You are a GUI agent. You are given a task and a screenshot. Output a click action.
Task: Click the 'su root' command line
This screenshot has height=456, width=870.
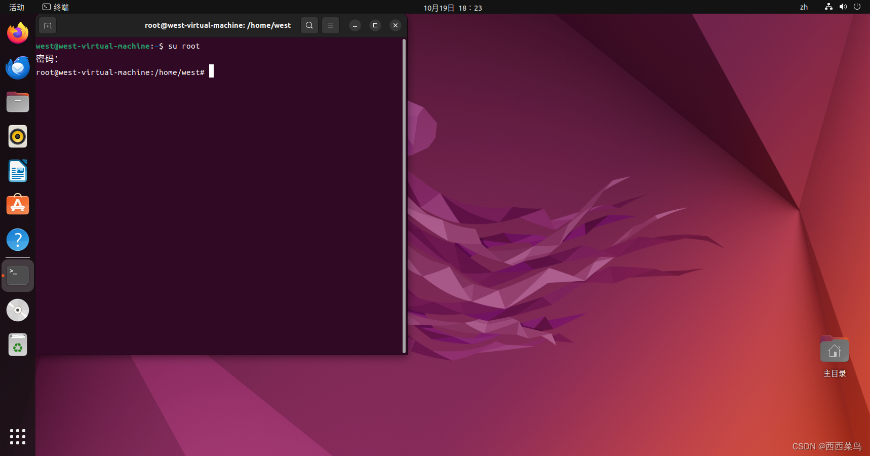[x=118, y=46]
